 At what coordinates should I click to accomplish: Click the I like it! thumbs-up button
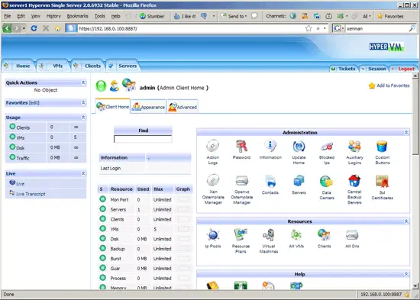click(185, 16)
